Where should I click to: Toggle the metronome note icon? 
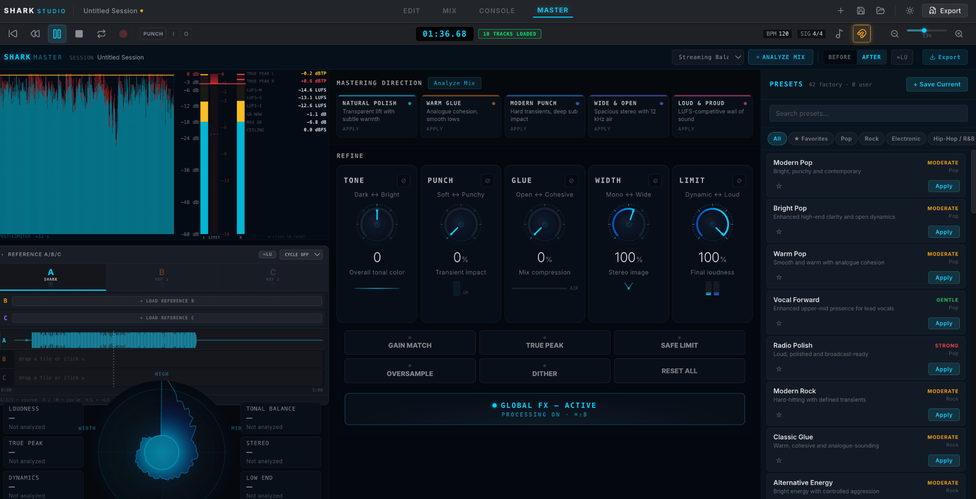839,34
